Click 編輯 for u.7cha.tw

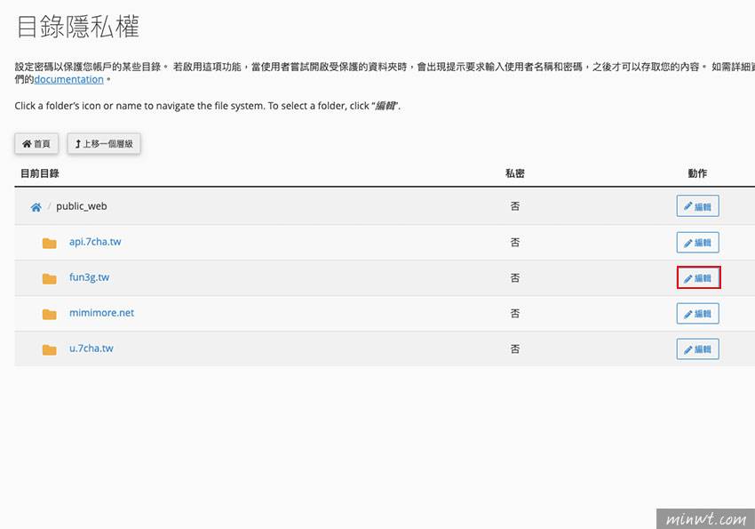point(697,349)
